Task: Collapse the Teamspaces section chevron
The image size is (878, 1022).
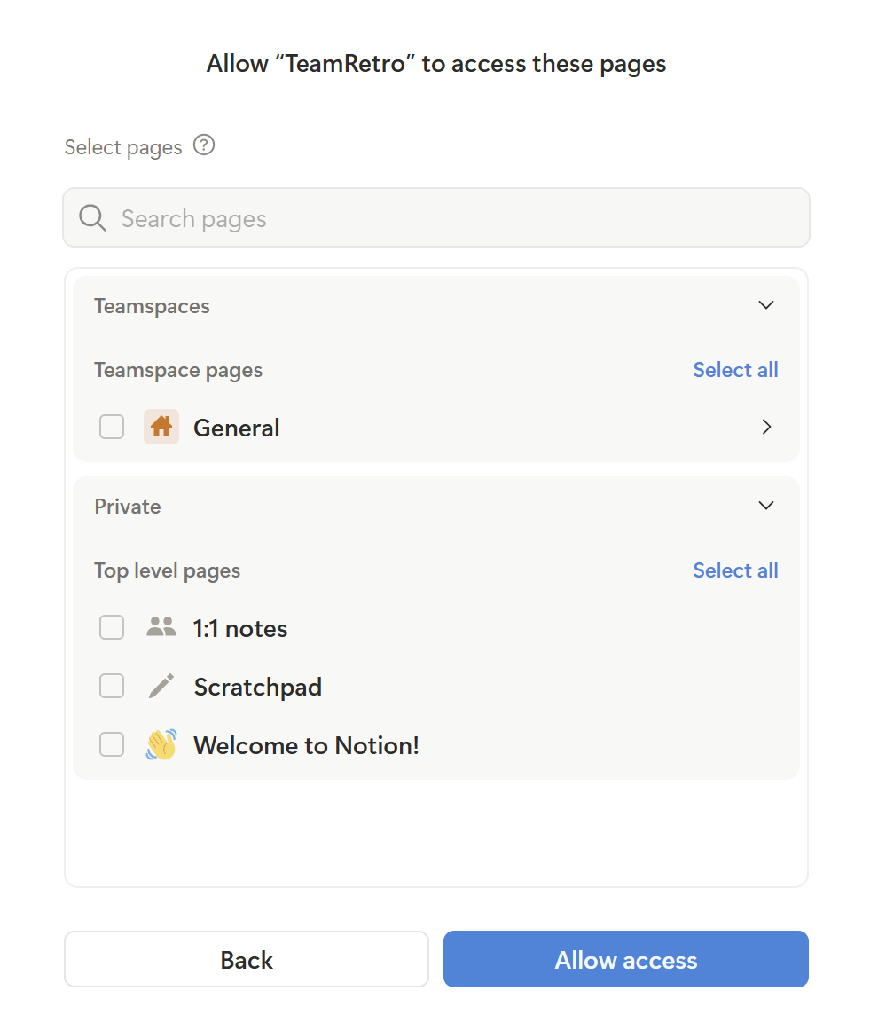Action: tap(766, 305)
